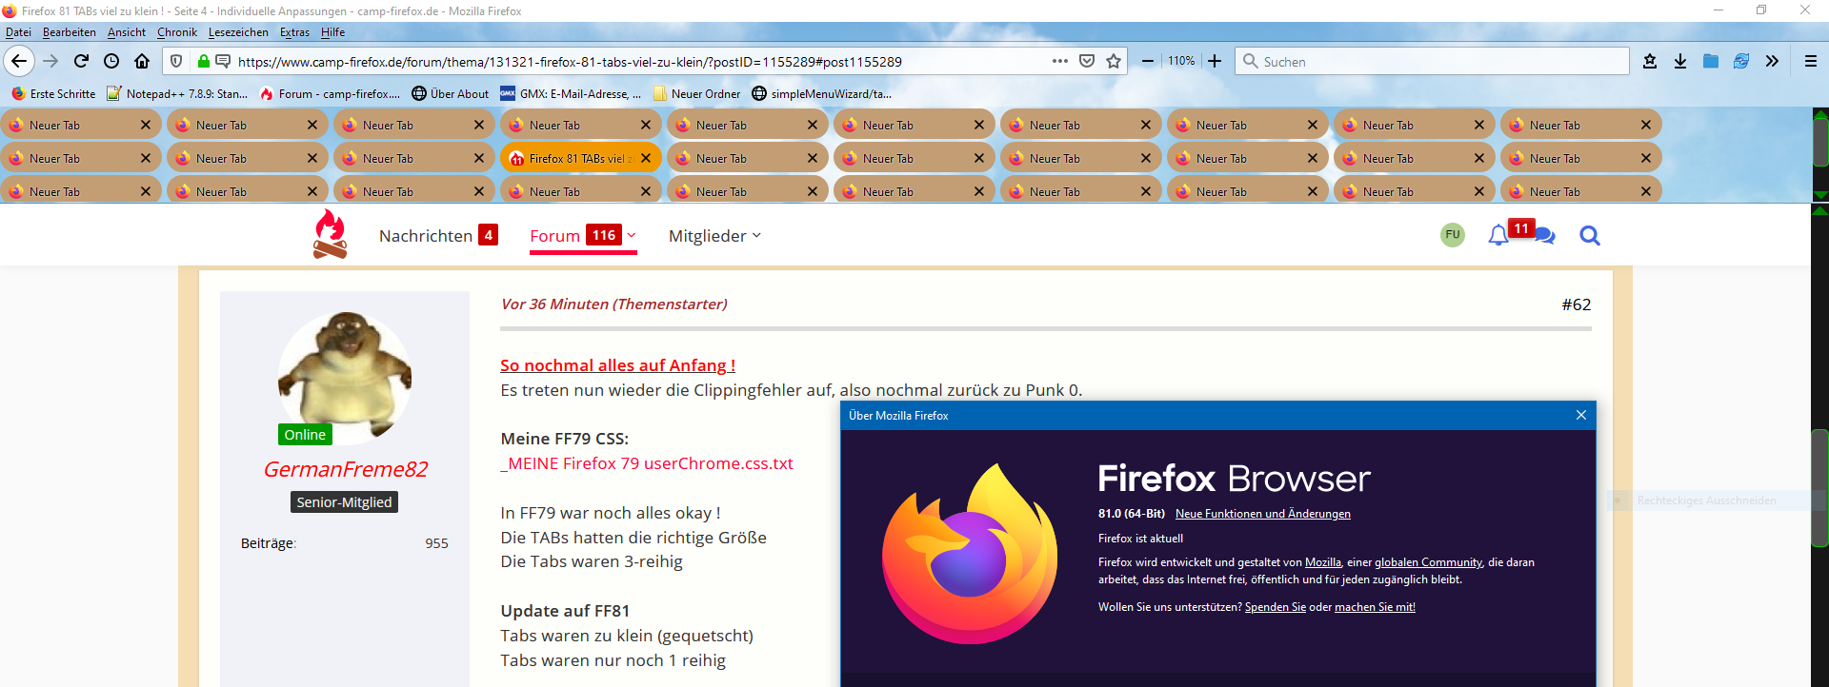Open bookmarks star-tray toolbar button

click(x=1650, y=61)
